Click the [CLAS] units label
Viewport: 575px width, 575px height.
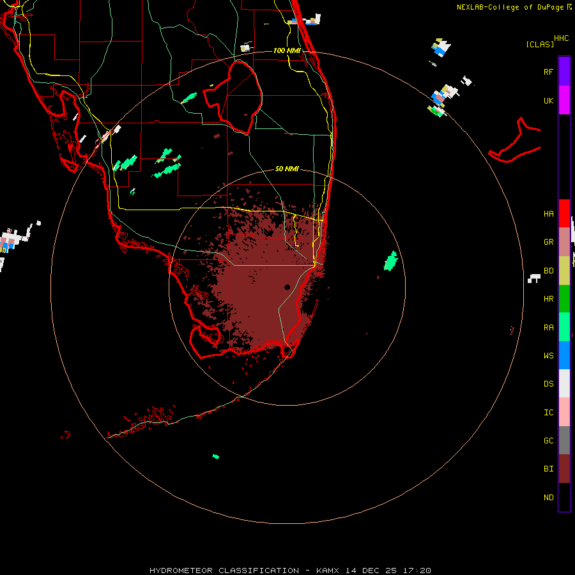pyautogui.click(x=539, y=45)
